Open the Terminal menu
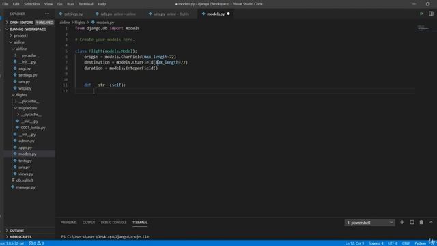Image resolution: width=437 pixels, height=246 pixels. coord(85,4)
